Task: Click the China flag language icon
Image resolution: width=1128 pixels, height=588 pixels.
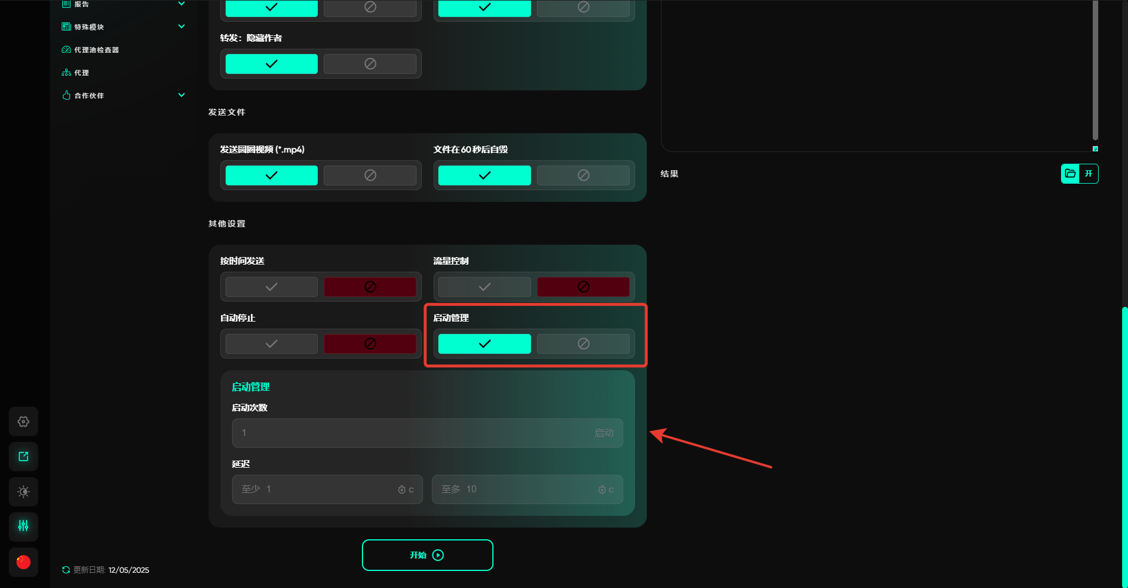Action: [x=23, y=562]
